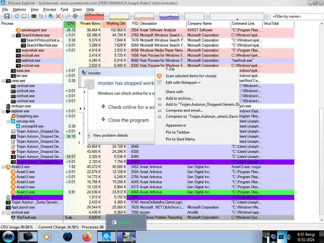The height and width of the screenshot is (243, 324).
Task: Select the AppLaunch.exe process row
Action: tap(147, 207)
